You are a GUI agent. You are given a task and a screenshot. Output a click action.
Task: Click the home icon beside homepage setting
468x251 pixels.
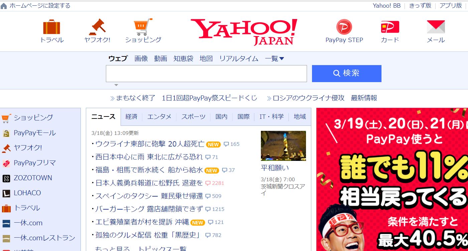click(4, 6)
